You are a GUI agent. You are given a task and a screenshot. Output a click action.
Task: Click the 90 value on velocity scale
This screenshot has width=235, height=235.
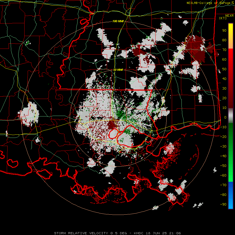[224, 31]
